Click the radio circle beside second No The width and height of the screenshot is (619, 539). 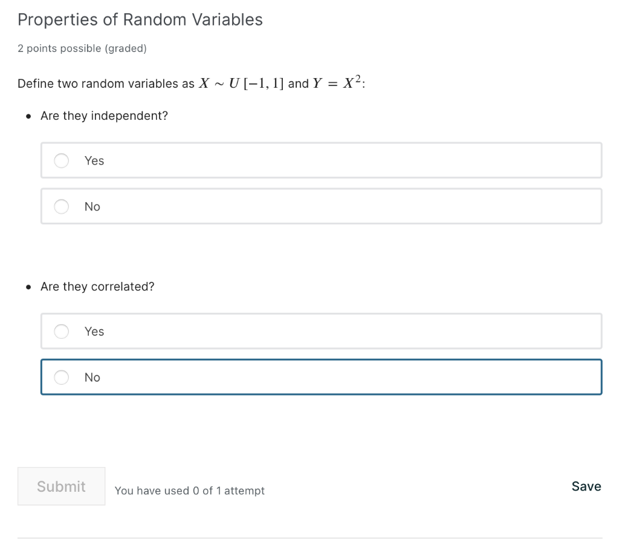pyautogui.click(x=61, y=377)
